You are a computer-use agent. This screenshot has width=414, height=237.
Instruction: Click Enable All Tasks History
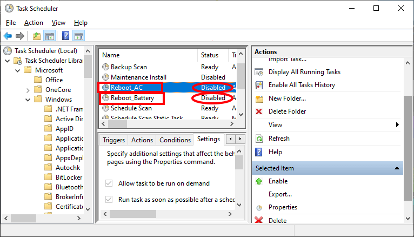[x=302, y=85]
